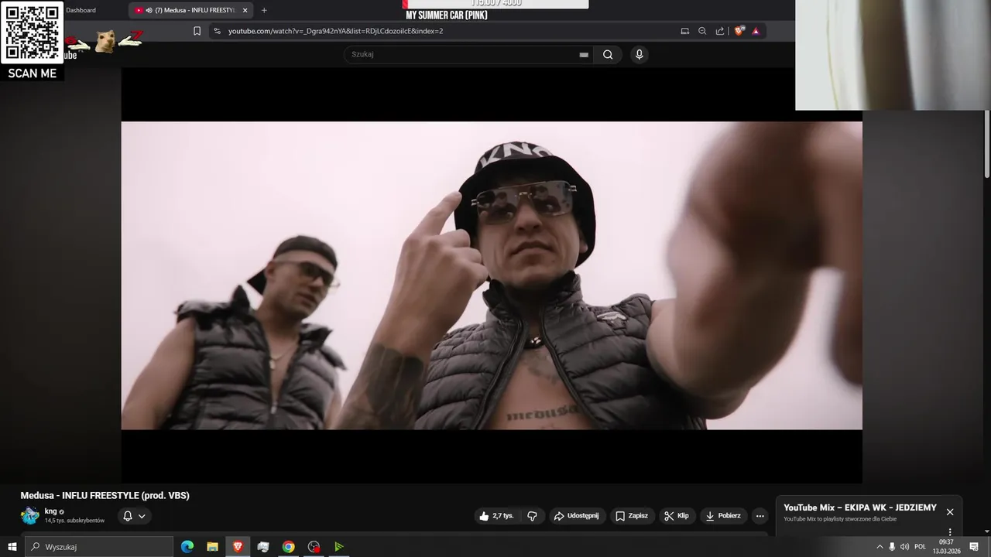Image resolution: width=991 pixels, height=557 pixels.
Task: Open File Explorer from taskbar
Action: click(212, 547)
